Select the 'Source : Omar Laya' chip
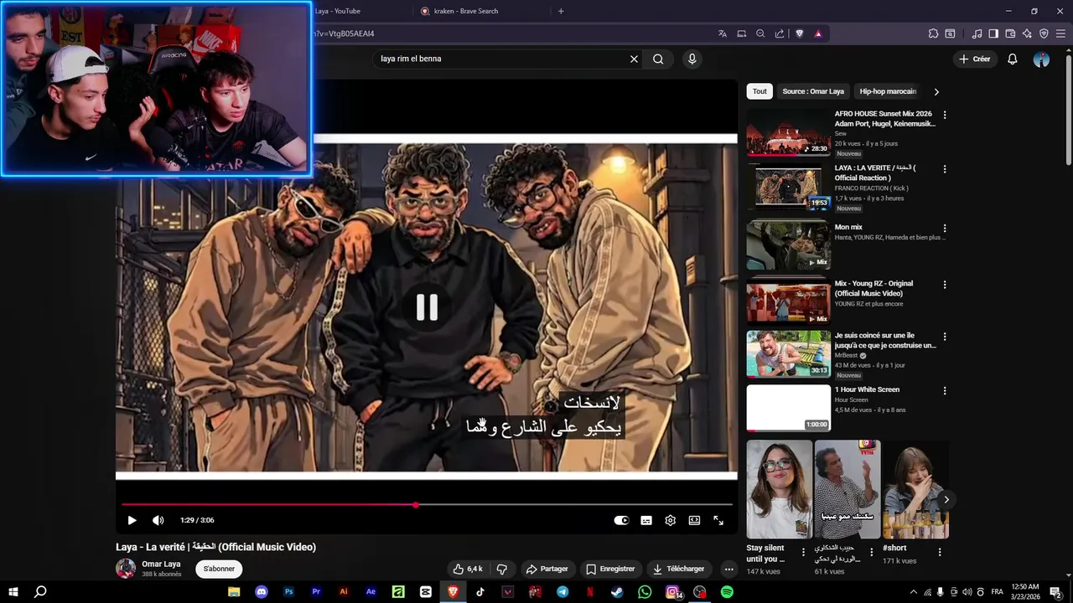The width and height of the screenshot is (1073, 603). point(813,91)
